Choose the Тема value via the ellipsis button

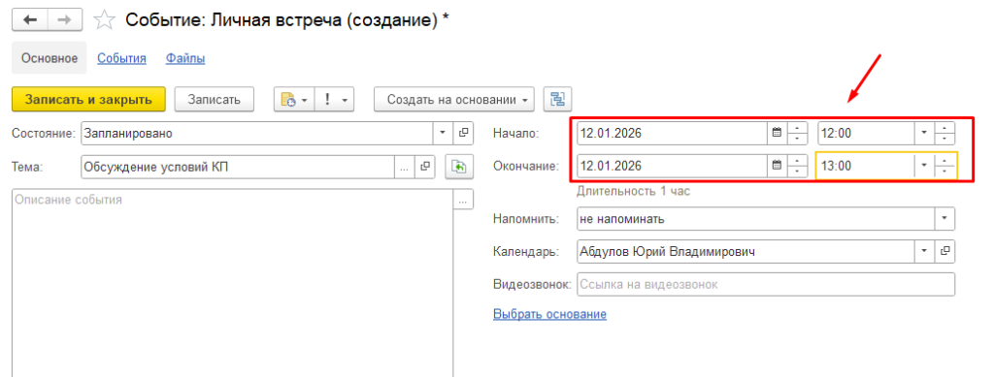(x=404, y=167)
